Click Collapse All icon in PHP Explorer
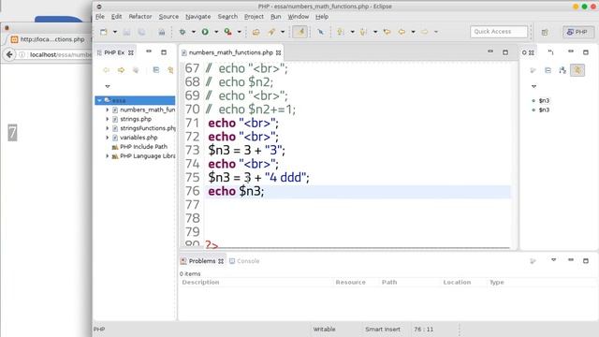 click(156, 70)
